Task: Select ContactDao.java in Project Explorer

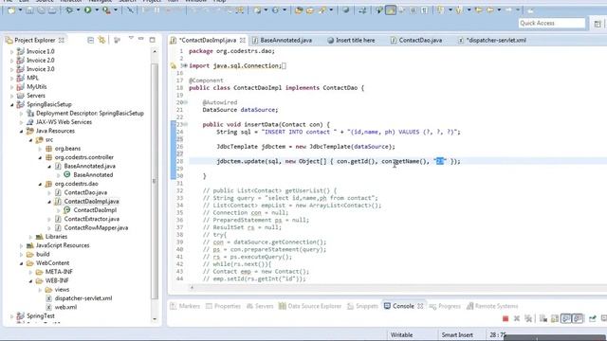Action: [x=85, y=192]
